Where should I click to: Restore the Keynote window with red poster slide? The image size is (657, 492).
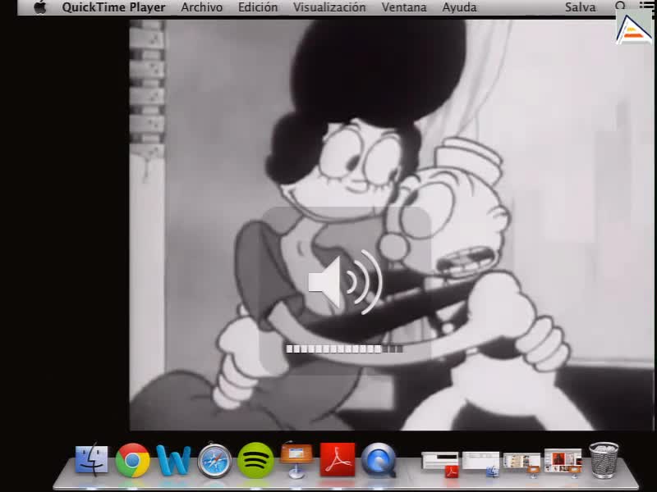click(x=563, y=462)
